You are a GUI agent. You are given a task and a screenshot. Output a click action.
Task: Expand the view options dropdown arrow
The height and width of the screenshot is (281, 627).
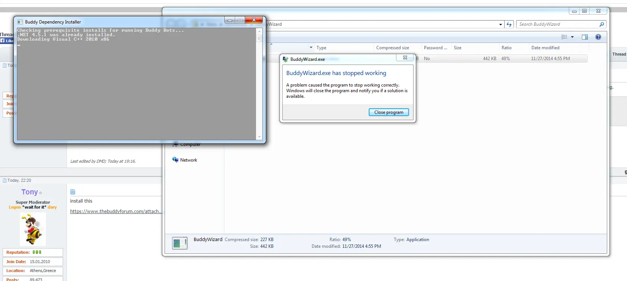[x=572, y=37]
